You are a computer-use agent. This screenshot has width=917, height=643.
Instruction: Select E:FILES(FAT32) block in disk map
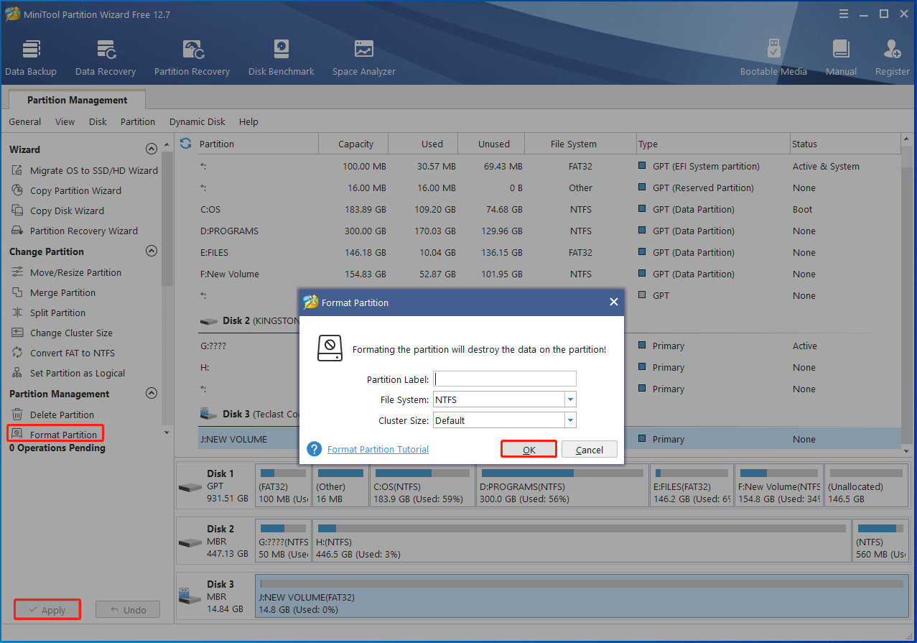click(x=692, y=486)
